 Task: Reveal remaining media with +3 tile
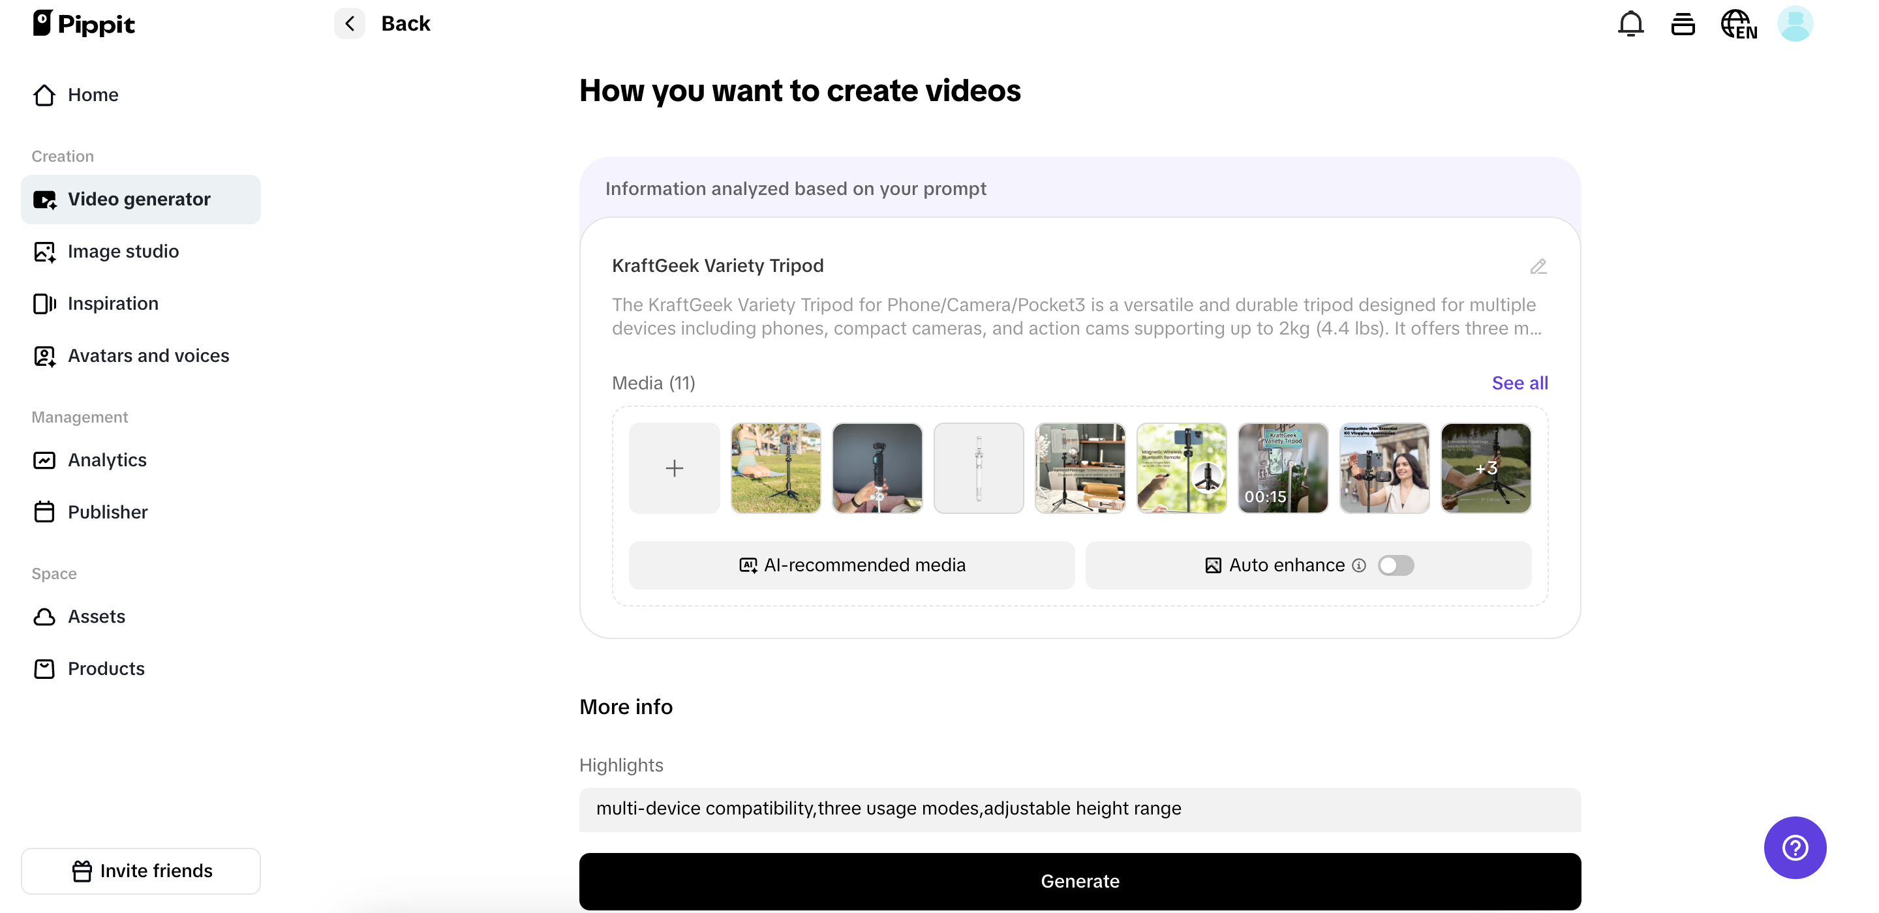tap(1486, 468)
